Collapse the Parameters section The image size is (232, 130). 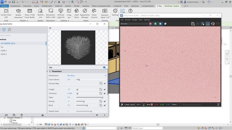pos(50,71)
